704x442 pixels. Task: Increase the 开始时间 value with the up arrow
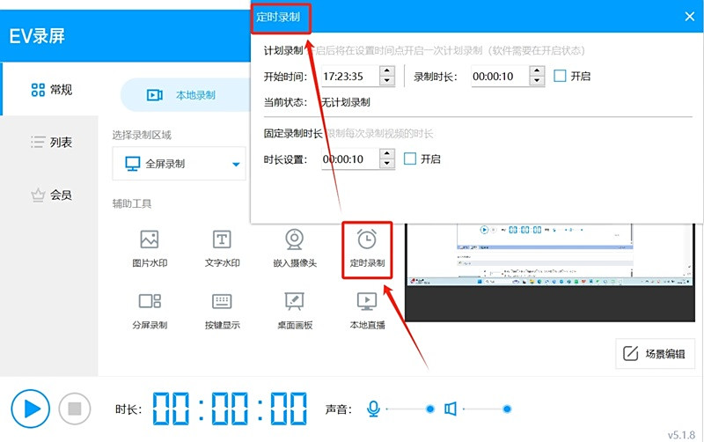click(387, 71)
